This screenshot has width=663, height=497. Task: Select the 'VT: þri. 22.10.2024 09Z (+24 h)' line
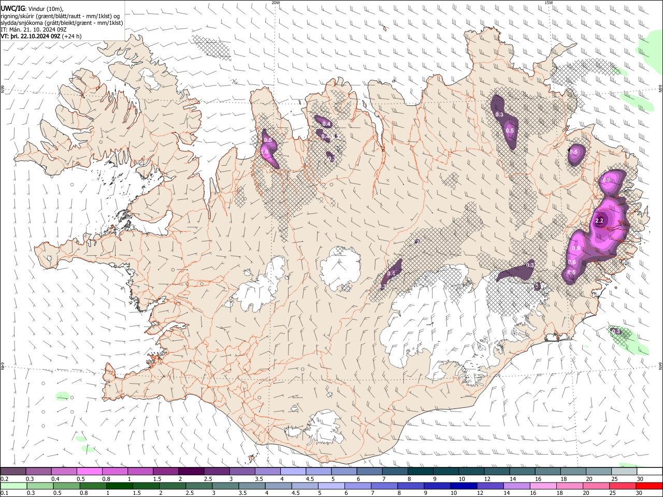coord(41,37)
